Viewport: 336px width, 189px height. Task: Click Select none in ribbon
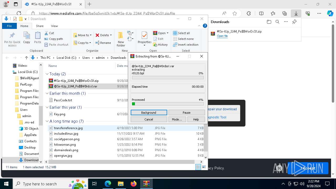point(183,39)
